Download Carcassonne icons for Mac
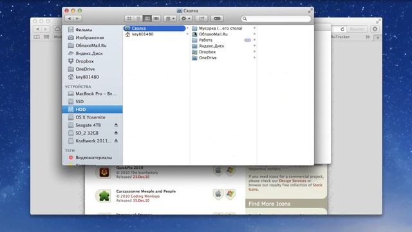This screenshot has width=412, height=232. 218,194
